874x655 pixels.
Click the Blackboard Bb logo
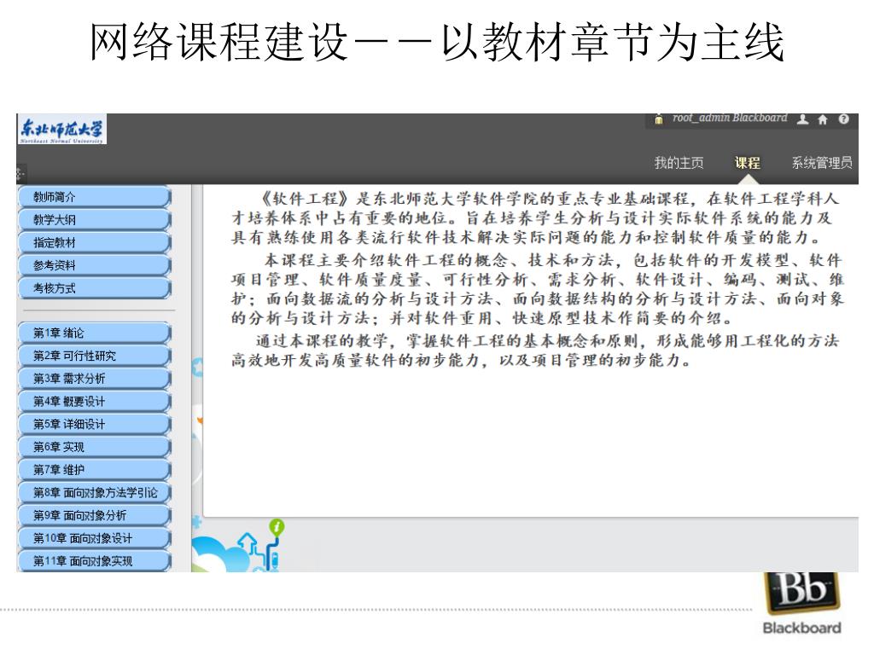pyautogui.click(x=802, y=603)
